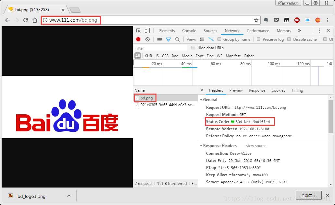The image size is (335, 205).
Task: Open bd_logo1.png download options arrow
Action: tap(69, 196)
